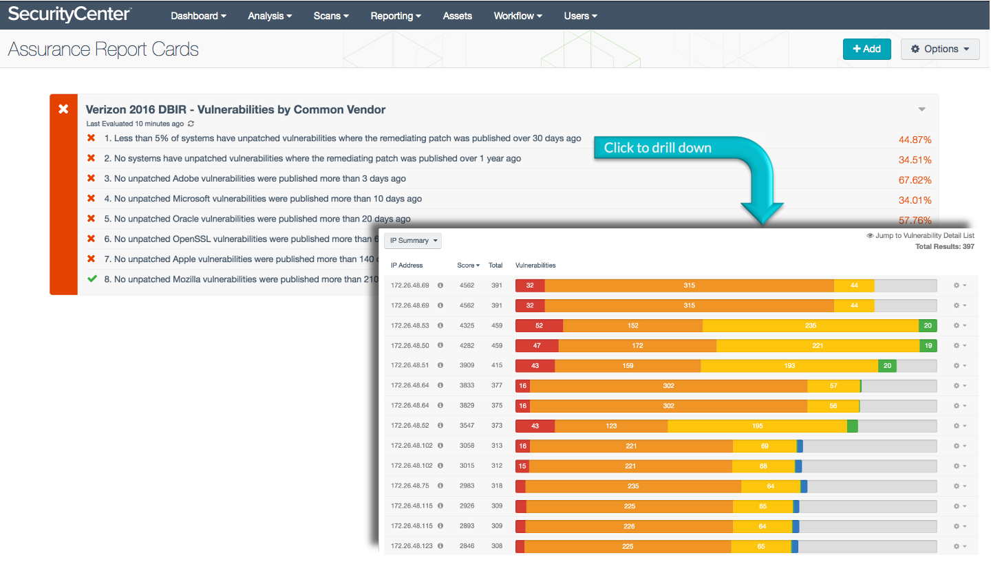This screenshot has width=991, height=564.
Task: Drill into the Microsoft result 34.01%
Action: pos(915,200)
